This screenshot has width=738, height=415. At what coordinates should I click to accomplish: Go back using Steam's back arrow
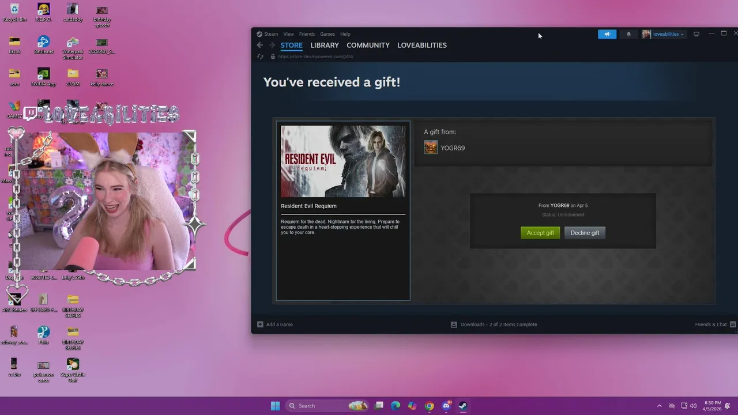pyautogui.click(x=260, y=45)
